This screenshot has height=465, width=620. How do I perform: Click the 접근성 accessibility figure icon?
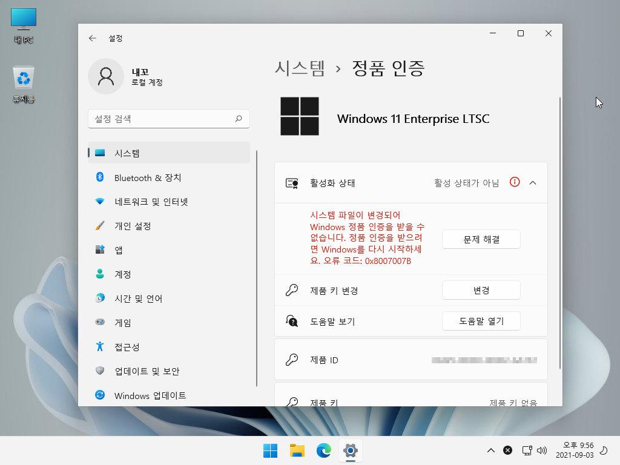click(100, 346)
